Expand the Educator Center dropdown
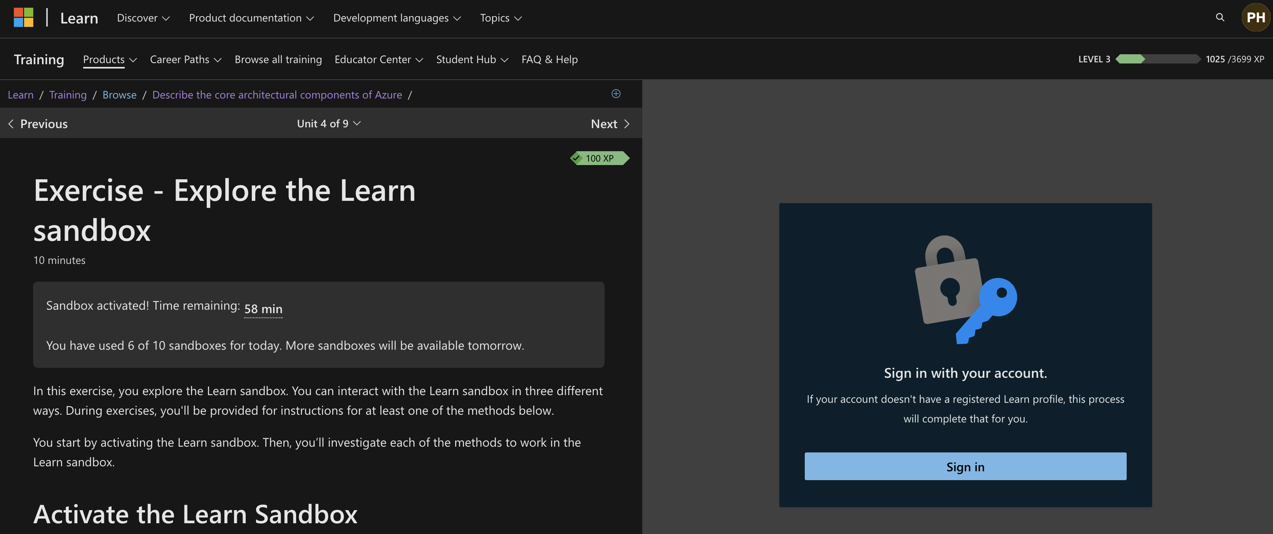This screenshot has height=534, width=1273. 379,59
